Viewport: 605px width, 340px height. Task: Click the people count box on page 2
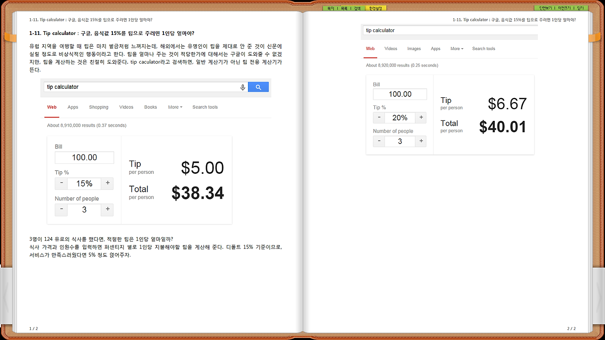[400, 141]
